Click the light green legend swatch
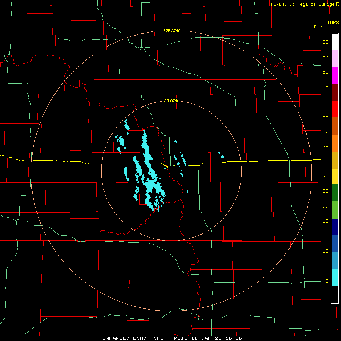Image resolution: width=341 pixels, height=341 pixels. (335, 210)
